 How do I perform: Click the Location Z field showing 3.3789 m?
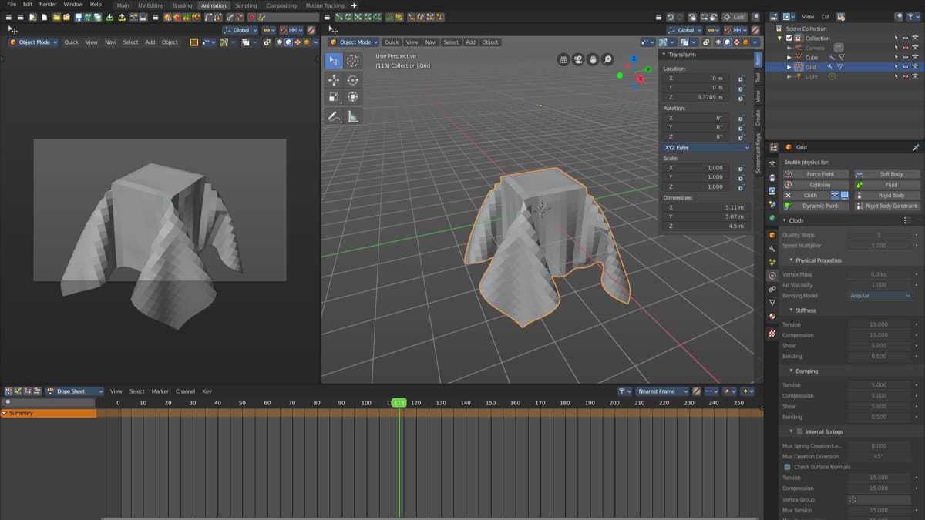pos(697,97)
